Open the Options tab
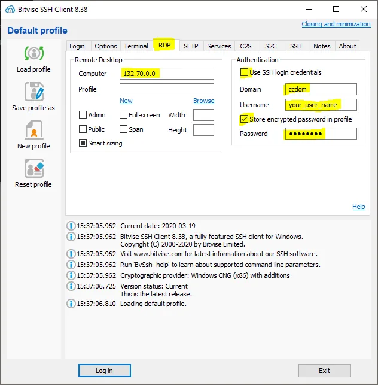Screen dimensions: 378x385 (x=106, y=46)
